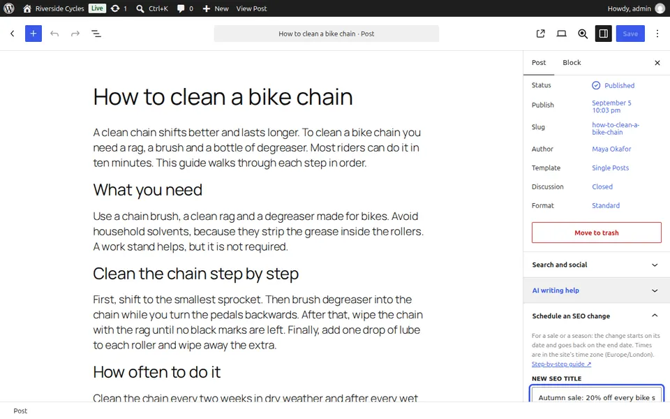This screenshot has height=419, width=670.
Task: Open the Step-by-step guide link
Action: click(561, 365)
